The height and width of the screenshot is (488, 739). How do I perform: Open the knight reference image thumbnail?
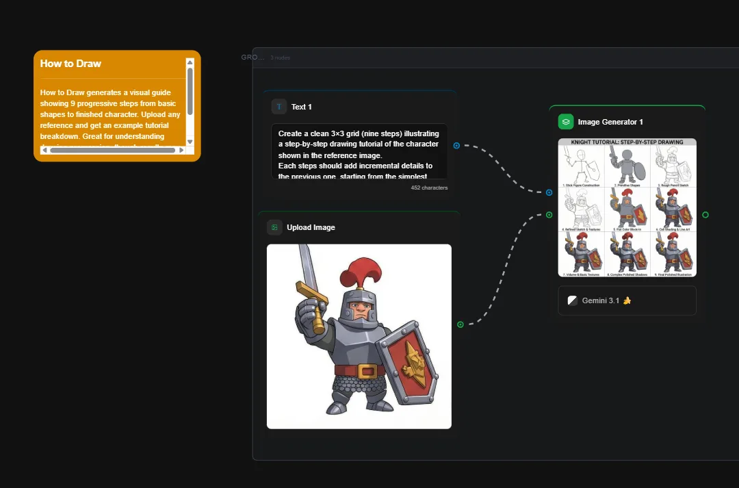[359, 335]
